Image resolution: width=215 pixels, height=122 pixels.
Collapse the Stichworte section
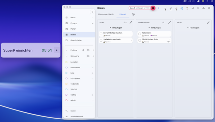pyautogui.click(x=66, y=56)
